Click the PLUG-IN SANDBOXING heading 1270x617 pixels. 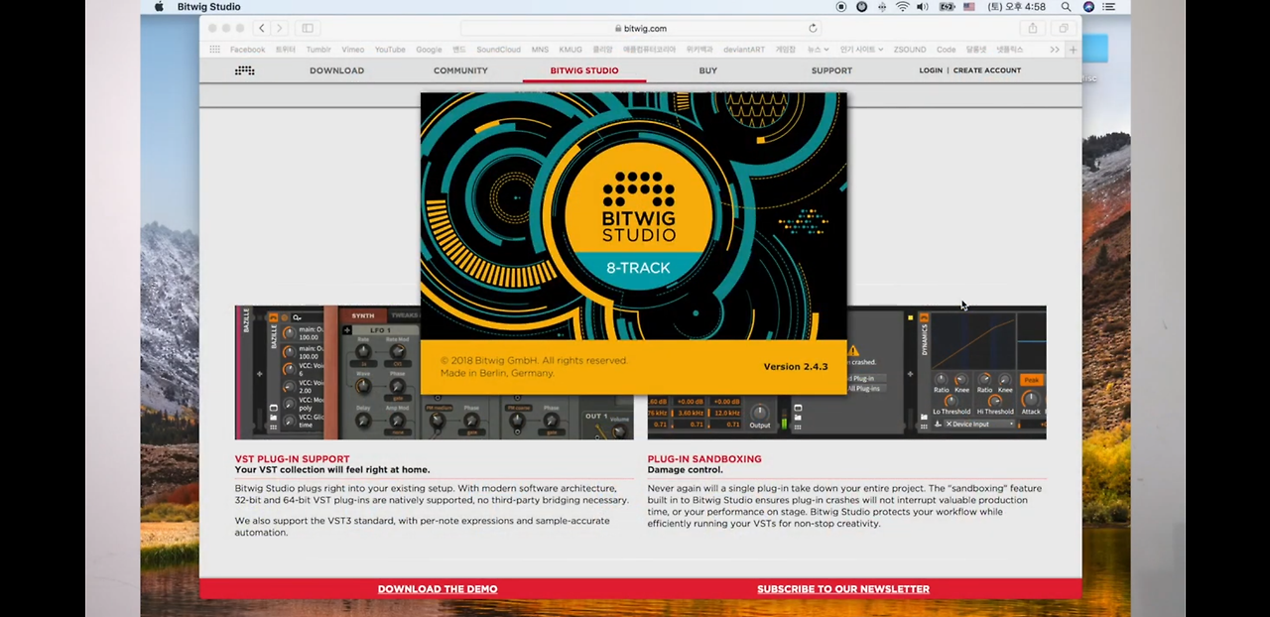point(704,459)
